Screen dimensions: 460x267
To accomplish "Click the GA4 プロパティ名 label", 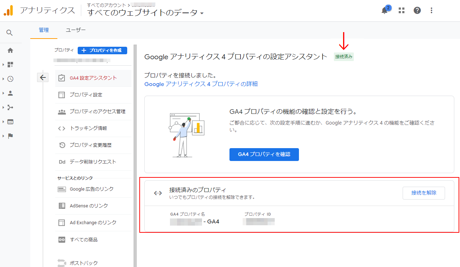I will point(187,215).
